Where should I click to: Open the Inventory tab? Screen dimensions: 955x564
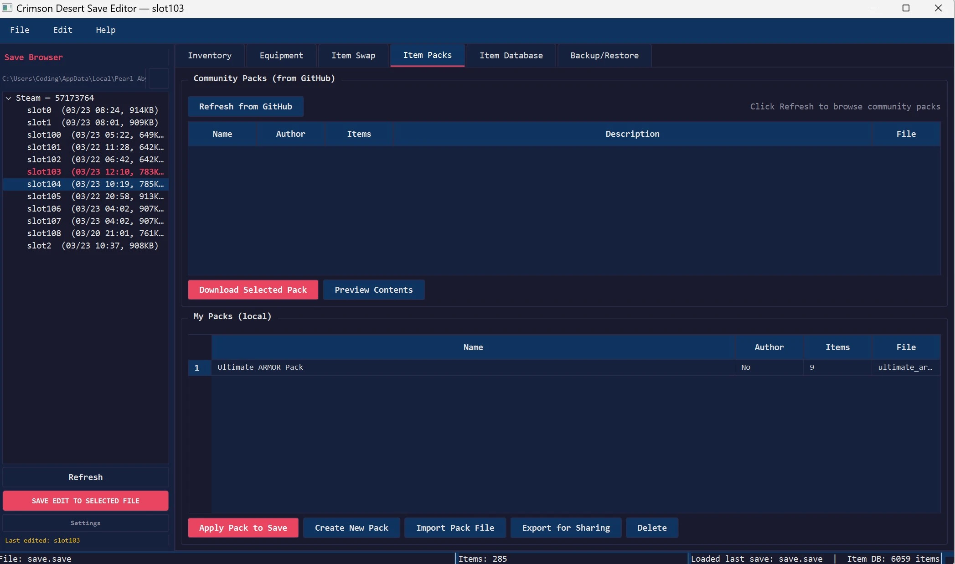209,56
